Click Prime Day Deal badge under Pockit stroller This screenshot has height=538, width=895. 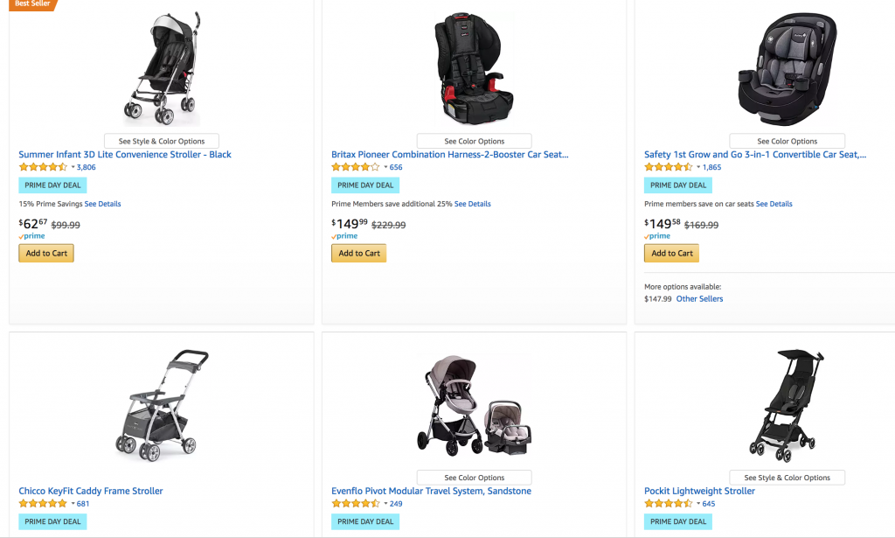coord(678,521)
